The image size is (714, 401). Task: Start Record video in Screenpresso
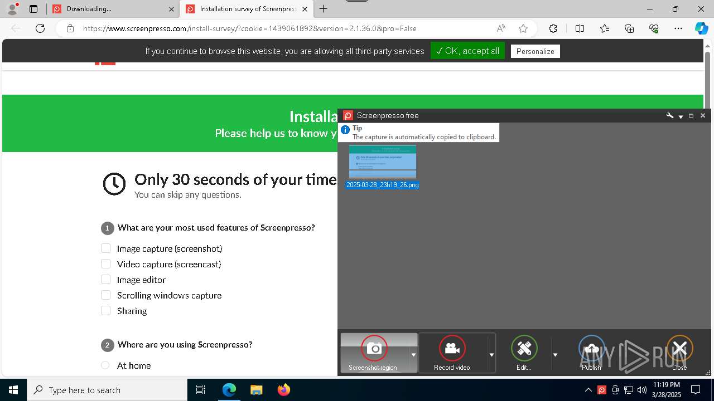(x=452, y=353)
